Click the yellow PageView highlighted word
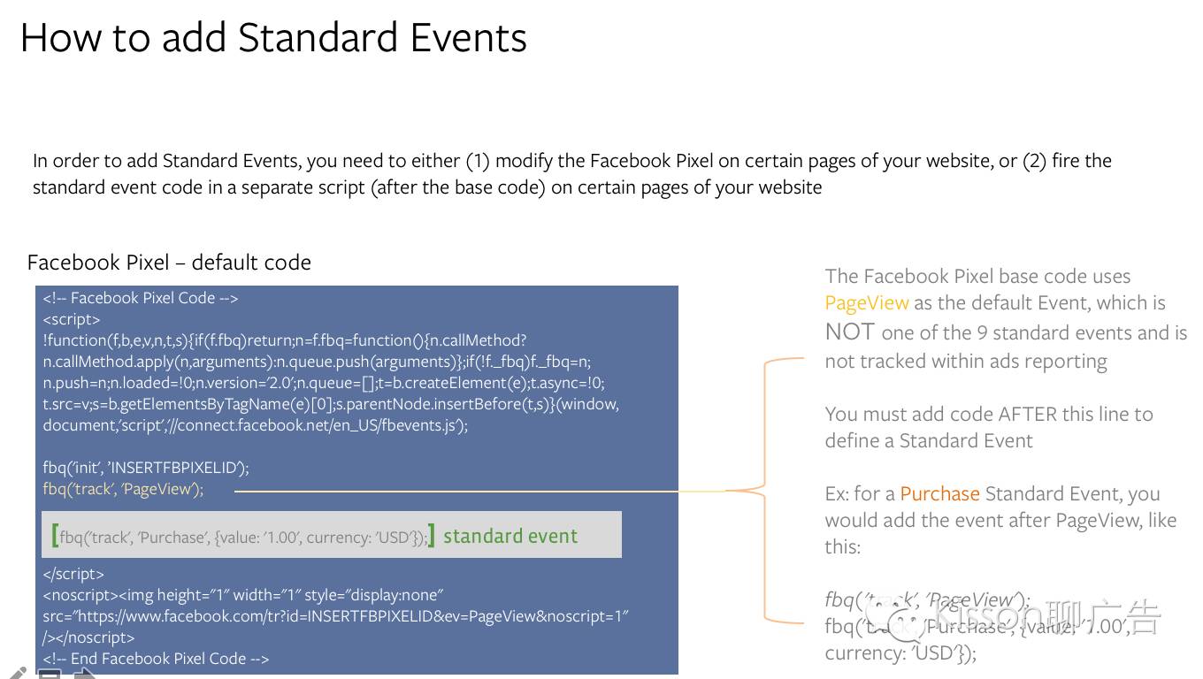 pyautogui.click(x=866, y=302)
